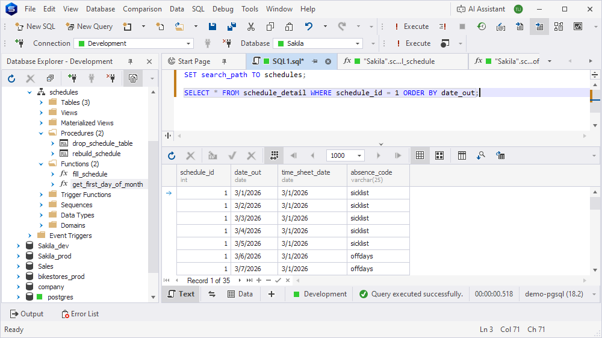Collapse the Procedures (2) folder

[41, 133]
